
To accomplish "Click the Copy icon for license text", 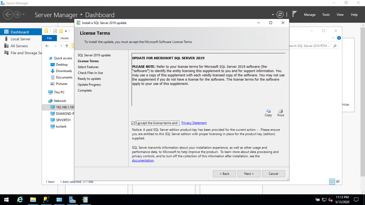I will click(268, 113).
